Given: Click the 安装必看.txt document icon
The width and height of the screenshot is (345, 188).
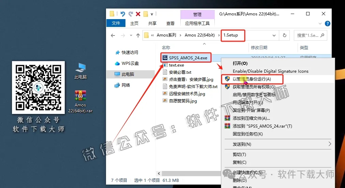Looking at the screenshot, I should (x=165, y=72).
